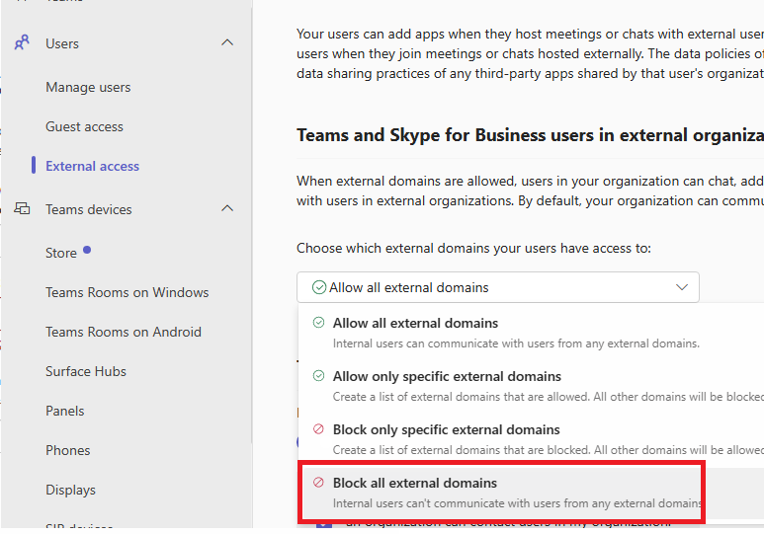Open Surface Hubs page
The image size is (764, 534).
(86, 371)
